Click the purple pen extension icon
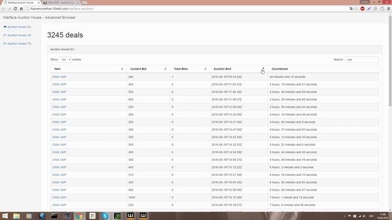 click(369, 9)
